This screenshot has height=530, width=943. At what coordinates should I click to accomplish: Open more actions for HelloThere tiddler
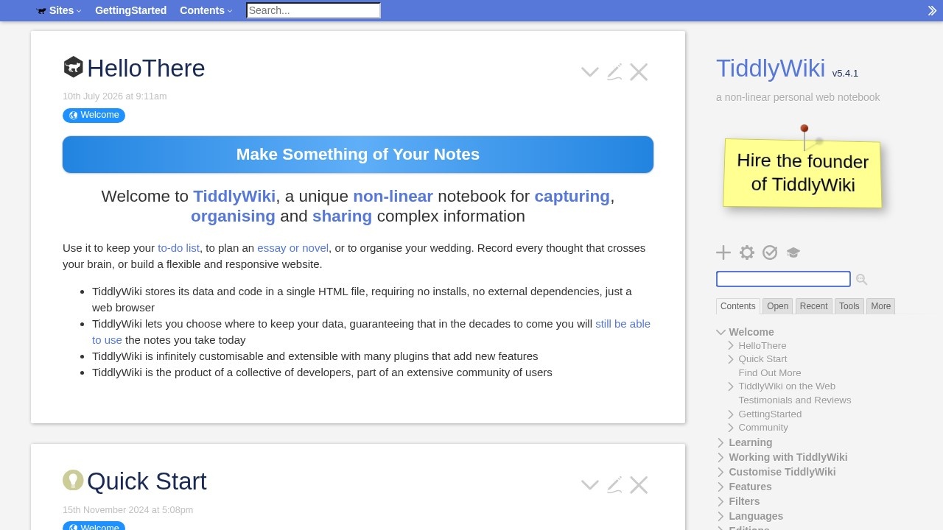[x=589, y=72]
